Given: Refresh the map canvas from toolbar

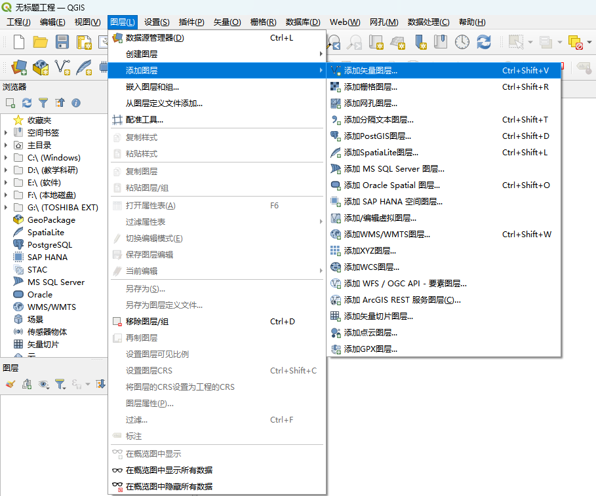Looking at the screenshot, I should click(484, 42).
